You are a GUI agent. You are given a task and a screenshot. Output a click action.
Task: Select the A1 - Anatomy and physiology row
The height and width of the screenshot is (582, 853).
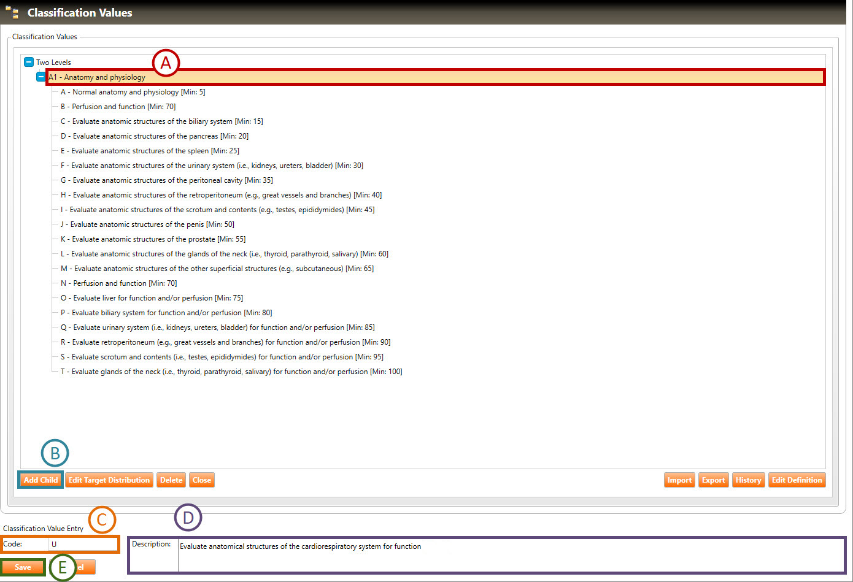pos(97,77)
